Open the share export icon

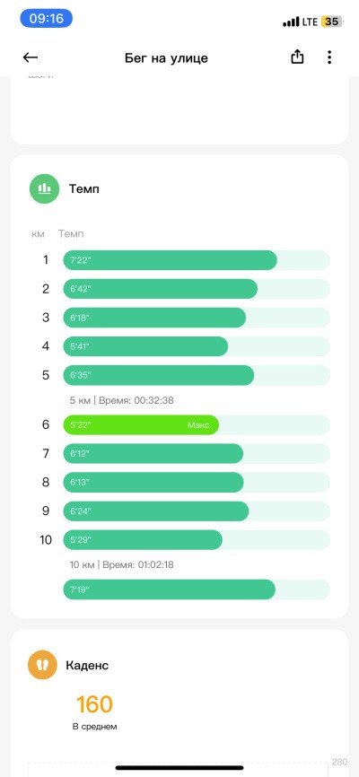pyautogui.click(x=297, y=57)
